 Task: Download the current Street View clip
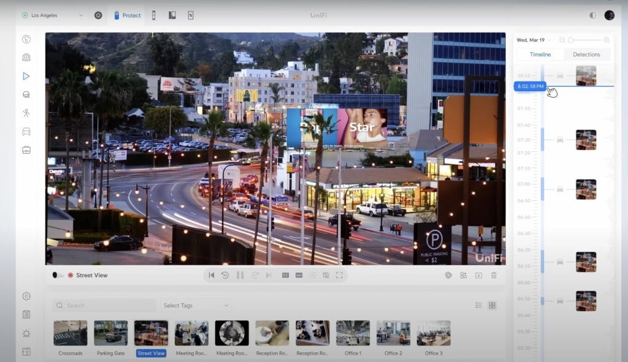[479, 275]
